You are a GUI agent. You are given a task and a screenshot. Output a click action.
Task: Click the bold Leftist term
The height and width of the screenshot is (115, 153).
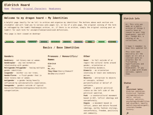pos(87,88)
